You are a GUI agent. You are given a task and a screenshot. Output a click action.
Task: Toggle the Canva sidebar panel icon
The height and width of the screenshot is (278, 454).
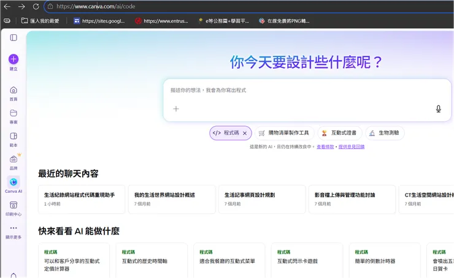pos(13,37)
